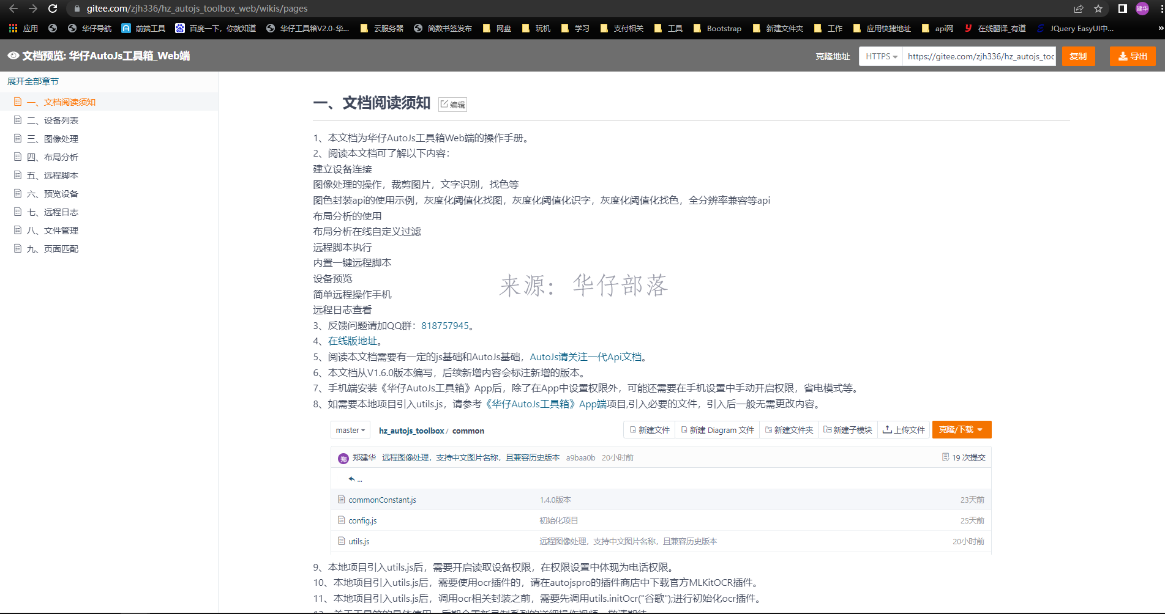Click 上传文件 upload button
The width and height of the screenshot is (1165, 614).
pyautogui.click(x=904, y=430)
